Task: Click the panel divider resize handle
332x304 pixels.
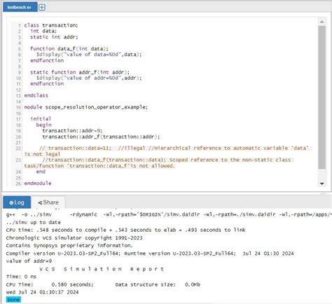Action: (x=323, y=193)
